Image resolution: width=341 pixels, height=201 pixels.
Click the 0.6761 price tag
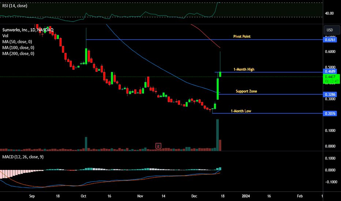coord(330,40)
